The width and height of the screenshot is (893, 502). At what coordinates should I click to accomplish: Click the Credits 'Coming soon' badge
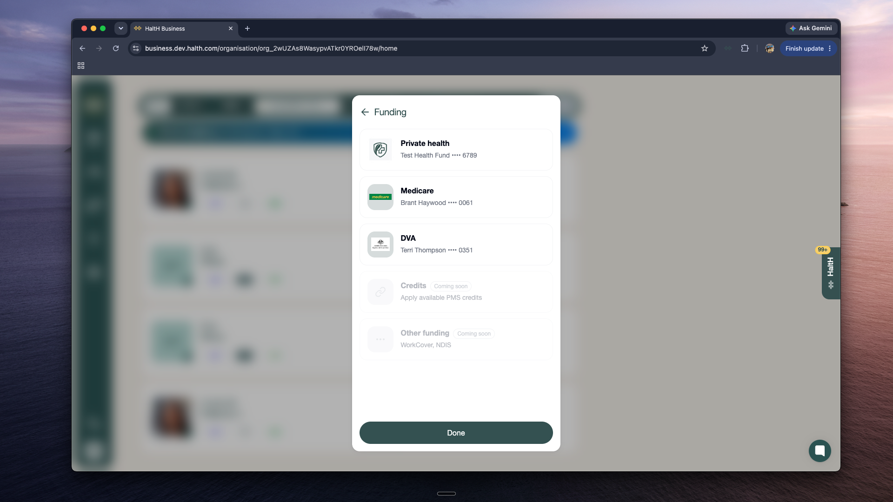click(x=451, y=286)
